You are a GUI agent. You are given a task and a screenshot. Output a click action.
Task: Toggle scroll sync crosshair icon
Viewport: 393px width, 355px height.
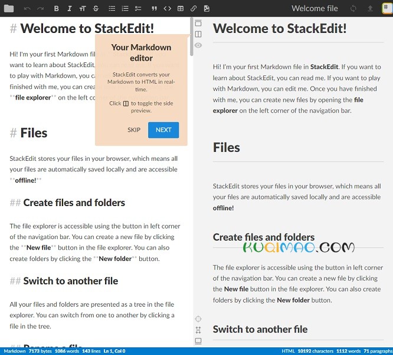(x=198, y=318)
